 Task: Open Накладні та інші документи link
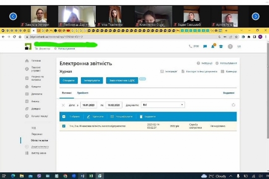(199, 71)
